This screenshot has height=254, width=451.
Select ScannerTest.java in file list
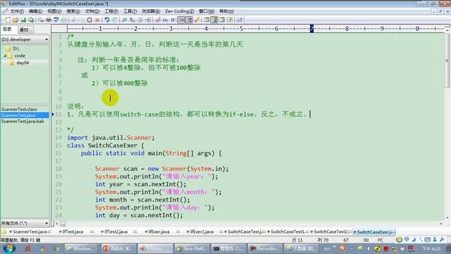tap(25, 115)
